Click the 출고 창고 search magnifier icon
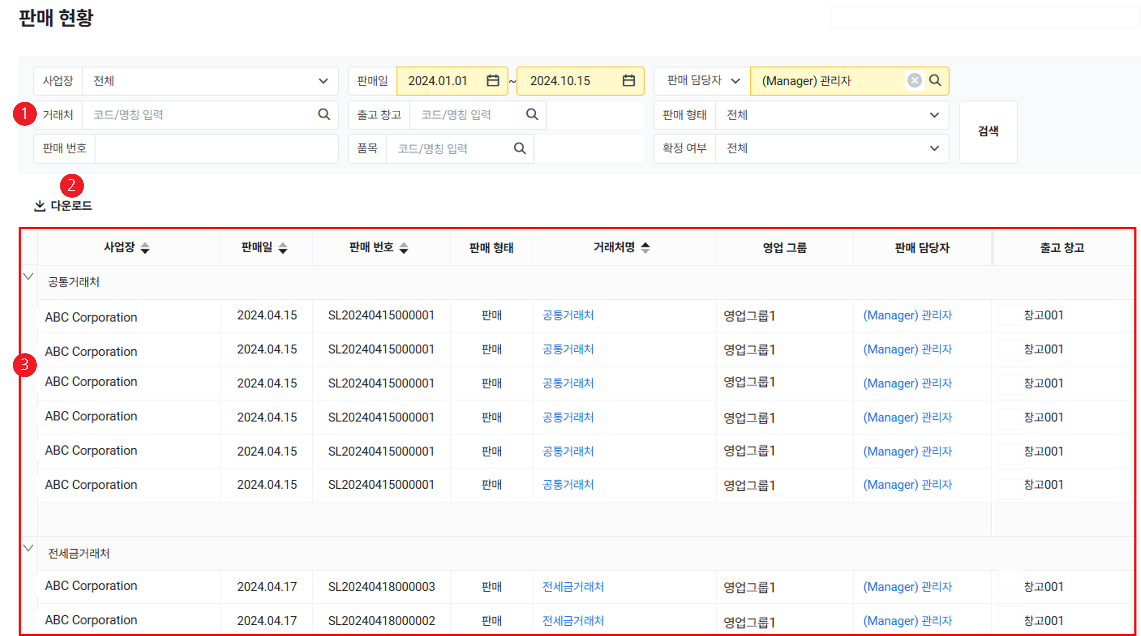This screenshot has width=1141, height=636. click(532, 115)
